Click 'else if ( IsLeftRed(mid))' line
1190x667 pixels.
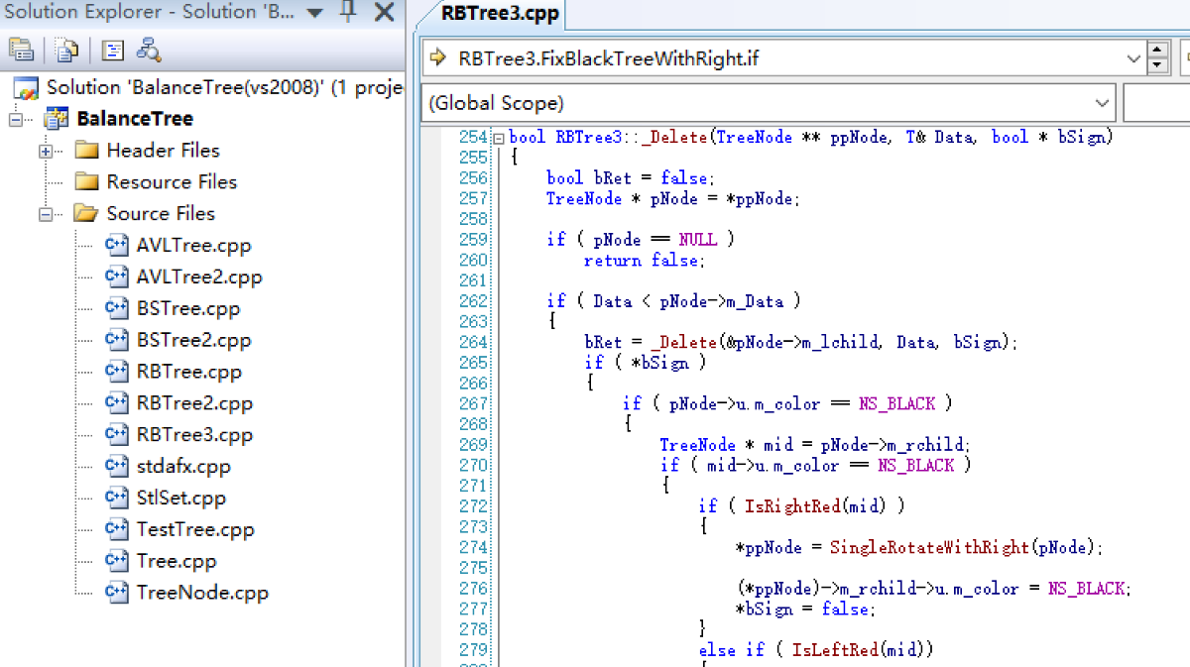(x=816, y=650)
